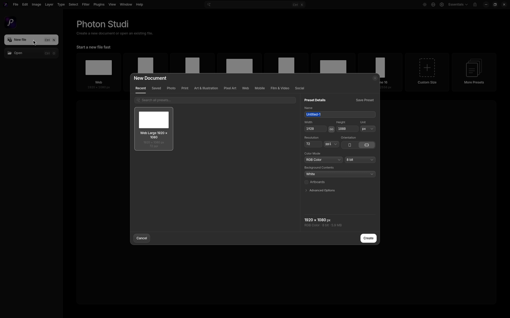510x318 pixels.
Task: Click the Resolution input field
Action: point(313,144)
